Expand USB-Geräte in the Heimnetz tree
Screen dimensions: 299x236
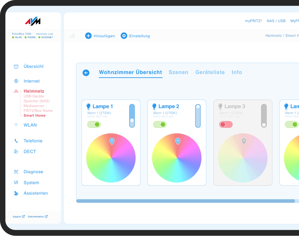coord(33,96)
